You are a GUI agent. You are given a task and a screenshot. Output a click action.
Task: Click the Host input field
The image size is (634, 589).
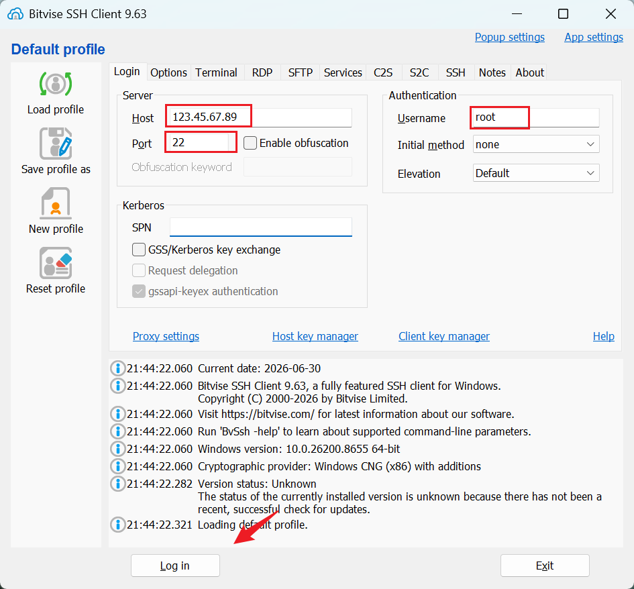[x=260, y=117]
